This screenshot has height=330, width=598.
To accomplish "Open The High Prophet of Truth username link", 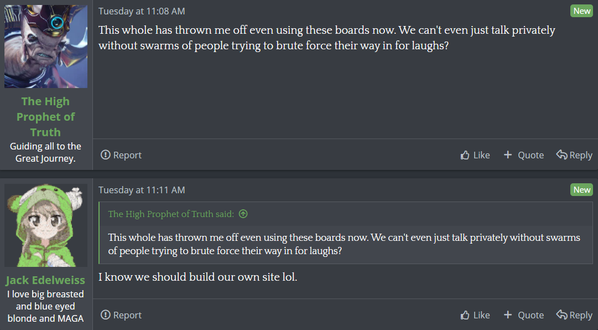I will click(x=46, y=117).
